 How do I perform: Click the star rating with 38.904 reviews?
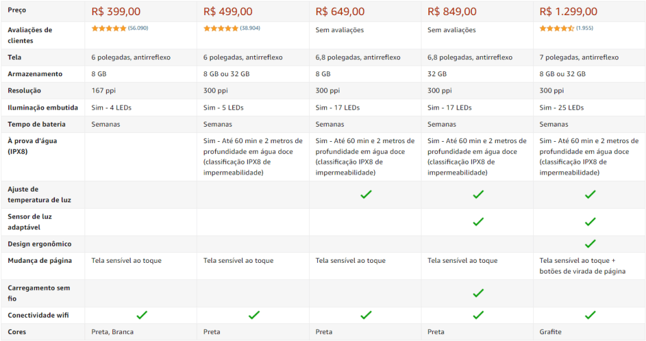(221, 28)
